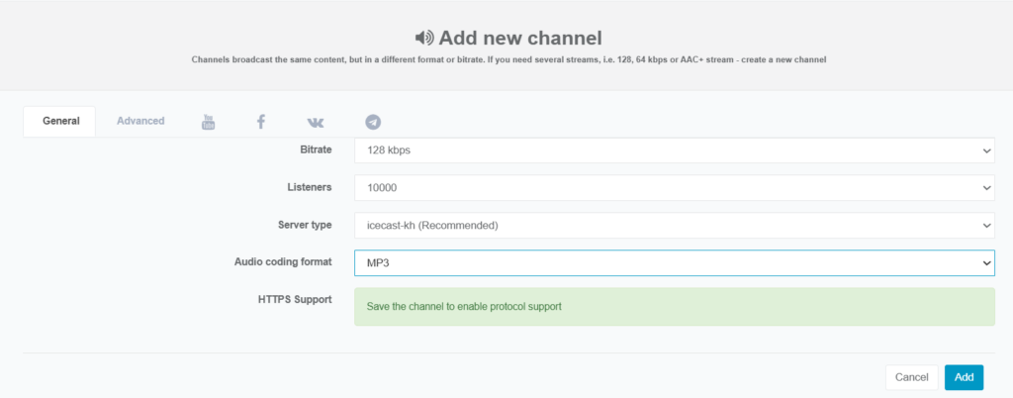The height and width of the screenshot is (398, 1013).
Task: Expand the Server type icecast-kh dropdown
Action: [x=674, y=225]
